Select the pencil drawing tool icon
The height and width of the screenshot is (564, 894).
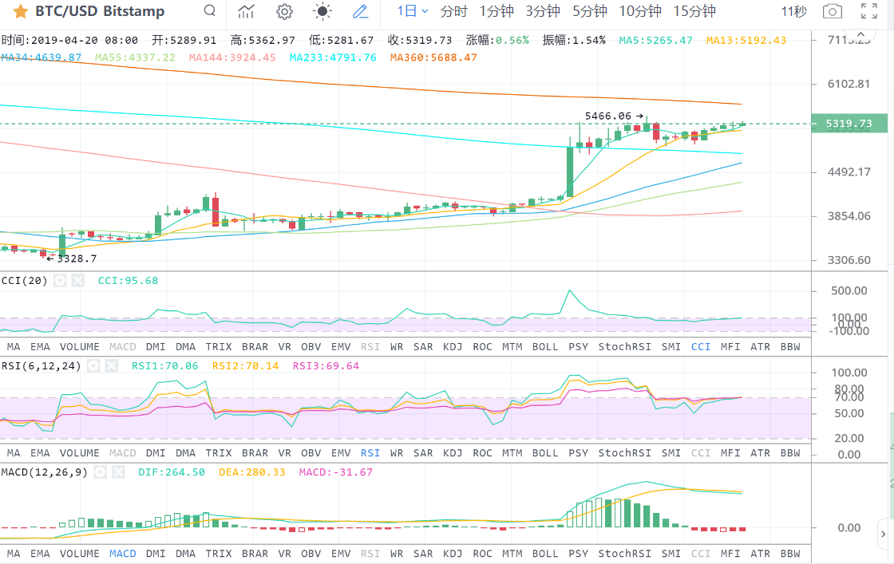[x=361, y=11]
